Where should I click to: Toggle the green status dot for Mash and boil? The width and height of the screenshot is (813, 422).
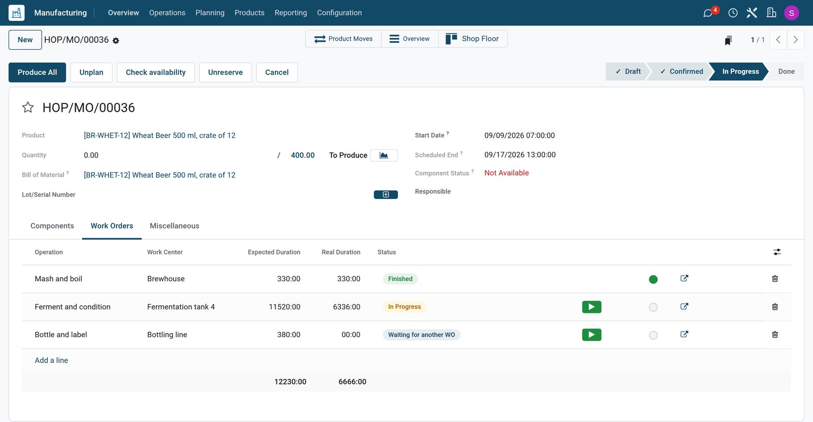tap(653, 279)
